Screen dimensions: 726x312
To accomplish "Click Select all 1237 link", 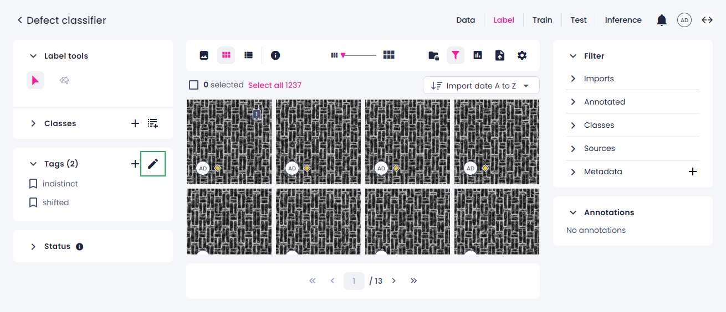I will pyautogui.click(x=275, y=85).
